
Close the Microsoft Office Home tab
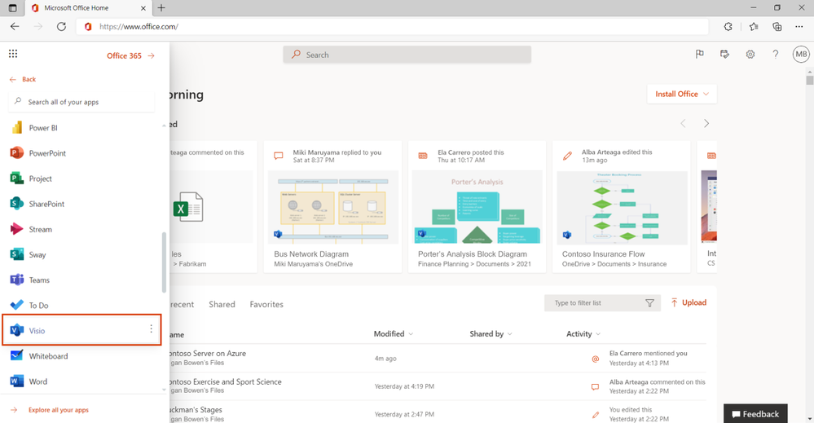point(143,8)
